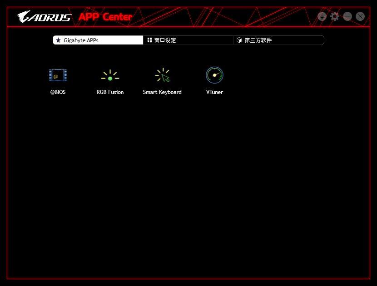Screen dimensions: 377x286
Task: Open the settings gear icon
Action: 335,16
